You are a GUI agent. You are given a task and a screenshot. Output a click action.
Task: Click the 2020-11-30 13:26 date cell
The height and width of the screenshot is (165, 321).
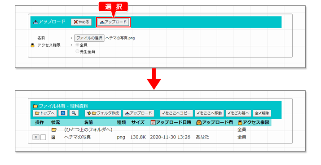[170, 137]
